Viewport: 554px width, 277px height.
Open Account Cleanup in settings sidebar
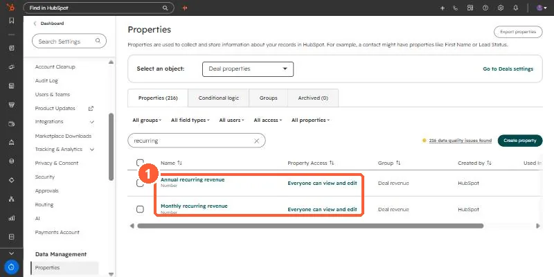point(55,66)
